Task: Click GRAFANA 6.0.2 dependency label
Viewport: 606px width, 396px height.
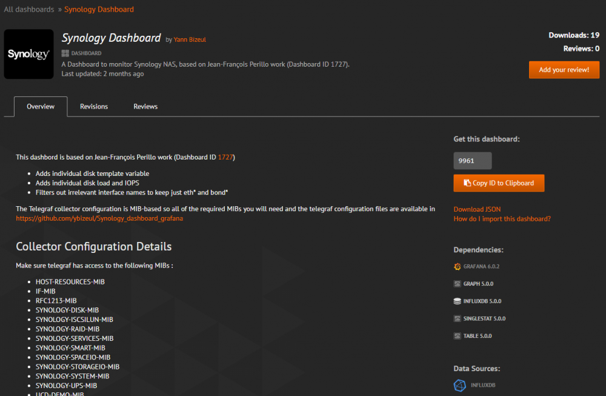Action: (x=481, y=266)
